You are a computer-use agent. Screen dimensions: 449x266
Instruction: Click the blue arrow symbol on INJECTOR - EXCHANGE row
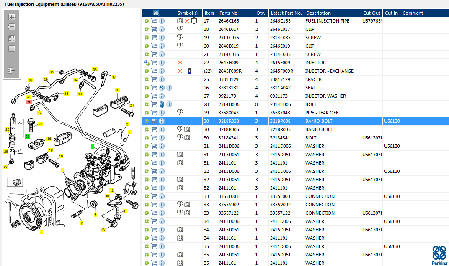(188, 71)
